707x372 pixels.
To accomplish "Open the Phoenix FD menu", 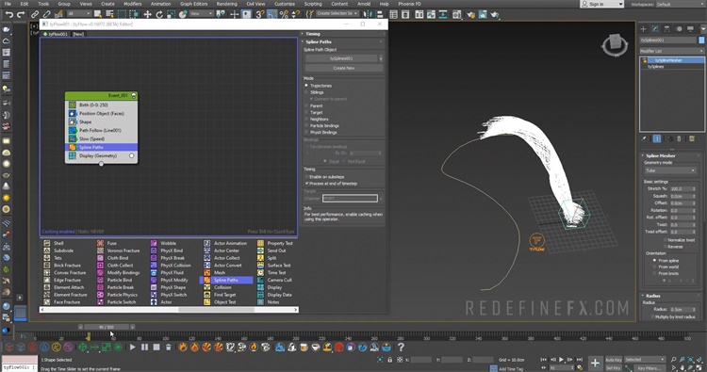I will [x=409, y=4].
